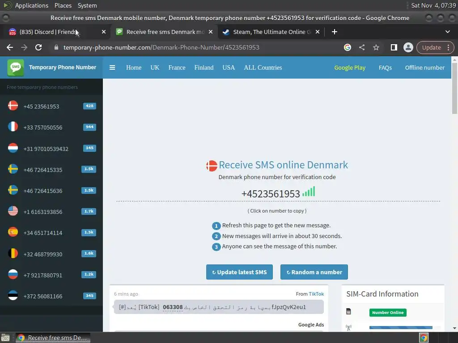Click the TikTok code 063308
Viewport: 458px width, 343px height.
coord(173,307)
